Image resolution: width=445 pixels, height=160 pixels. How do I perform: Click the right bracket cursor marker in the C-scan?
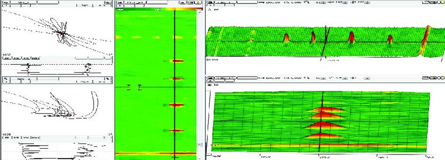coord(139,87)
